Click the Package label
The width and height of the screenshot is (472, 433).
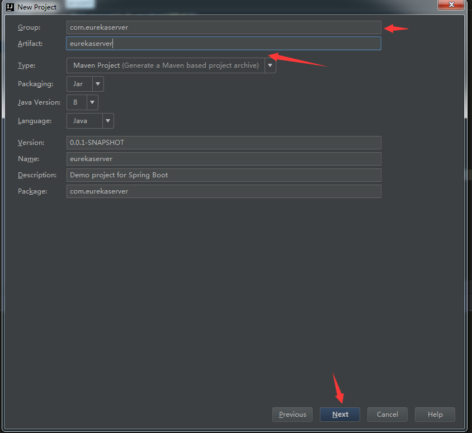[32, 191]
